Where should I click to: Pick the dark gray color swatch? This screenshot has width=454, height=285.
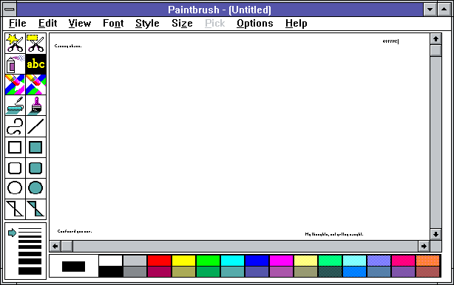pos(135,272)
